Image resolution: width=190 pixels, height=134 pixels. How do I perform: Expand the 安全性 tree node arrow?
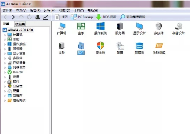(x=5, y=86)
